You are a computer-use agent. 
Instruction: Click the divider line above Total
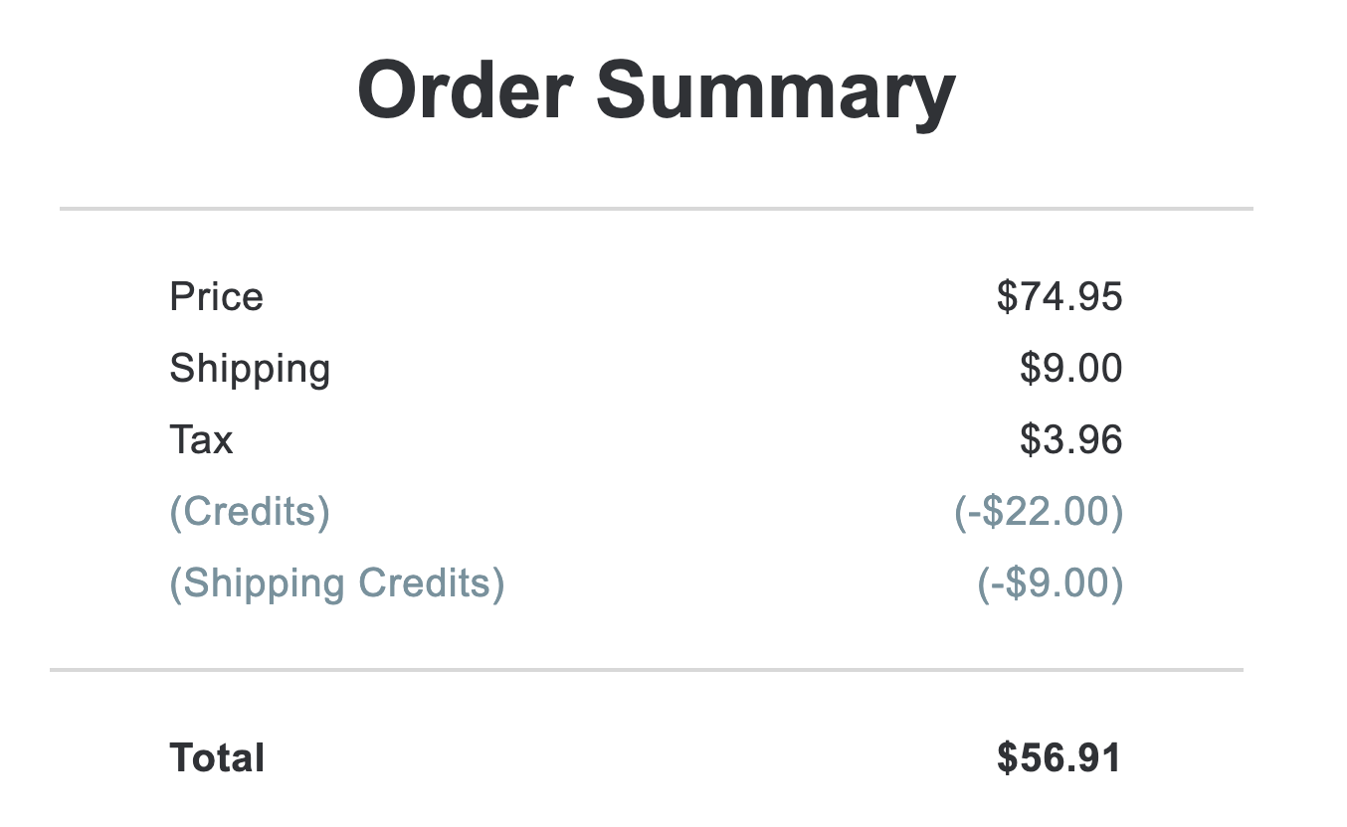[x=647, y=670]
